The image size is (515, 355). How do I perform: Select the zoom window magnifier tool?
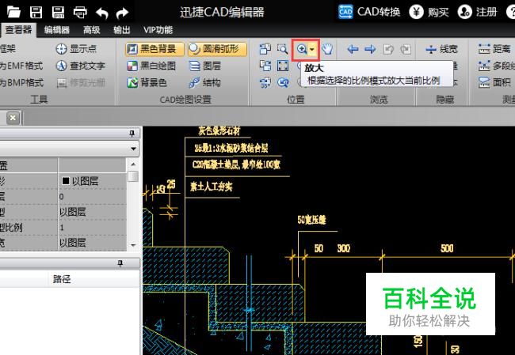click(283, 49)
